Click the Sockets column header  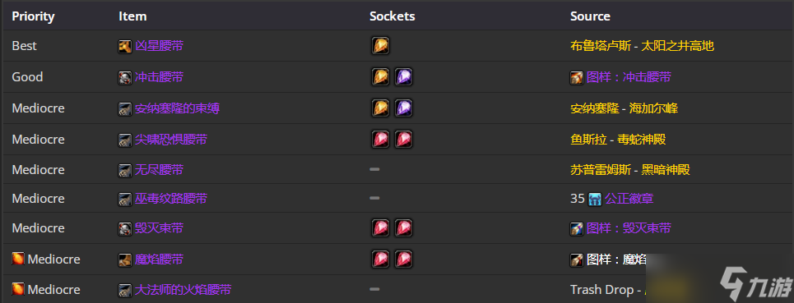[x=392, y=16]
